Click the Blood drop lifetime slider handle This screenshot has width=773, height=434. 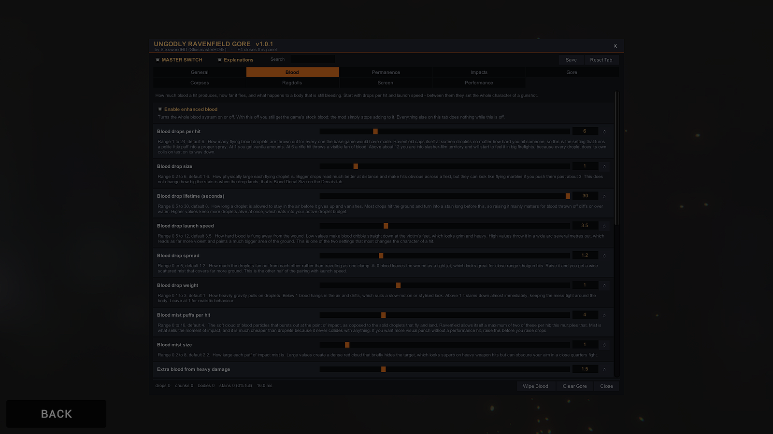pos(568,196)
